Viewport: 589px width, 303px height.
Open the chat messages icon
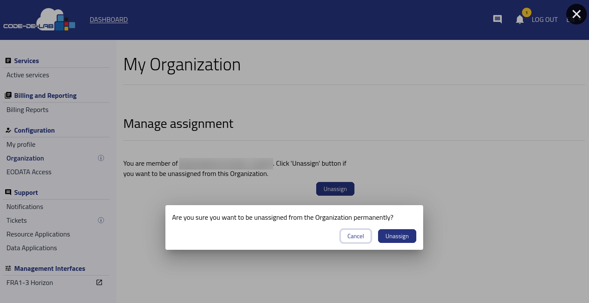pyautogui.click(x=497, y=19)
